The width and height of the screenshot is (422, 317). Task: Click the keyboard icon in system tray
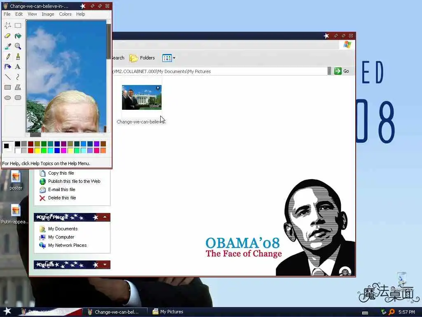coord(365,312)
